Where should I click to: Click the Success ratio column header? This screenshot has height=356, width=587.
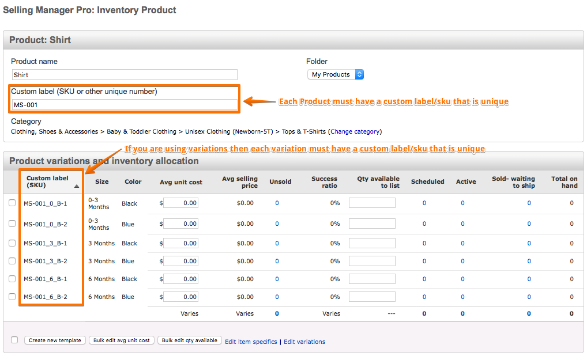tap(324, 182)
